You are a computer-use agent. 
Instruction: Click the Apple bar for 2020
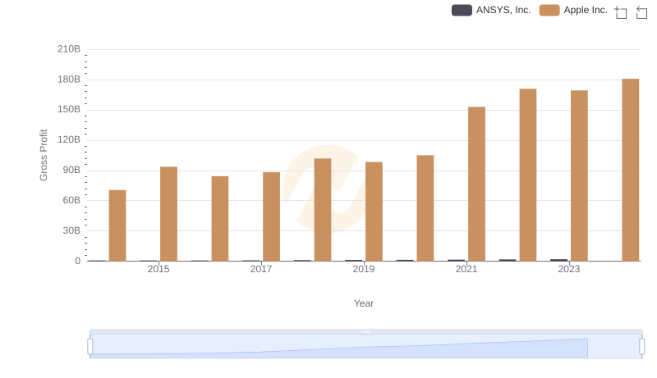pos(425,208)
